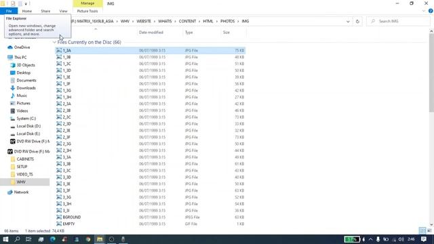The image size is (434, 244).
Task: Select the Picture Tools tab
Action: [x=87, y=11]
